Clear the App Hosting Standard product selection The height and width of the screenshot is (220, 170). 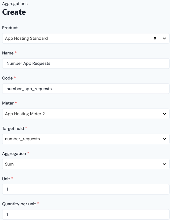point(155,38)
